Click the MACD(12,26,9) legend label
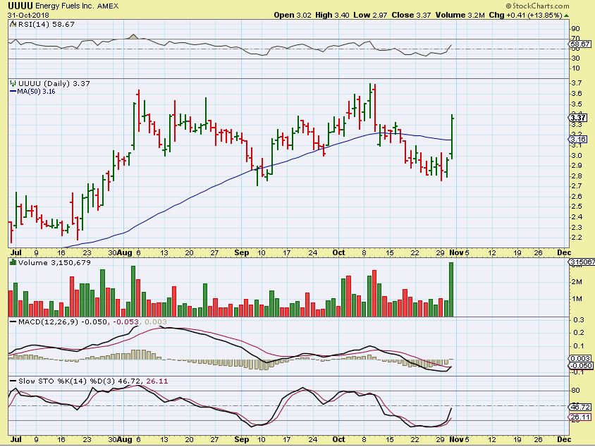595x447 pixels. pos(48,322)
